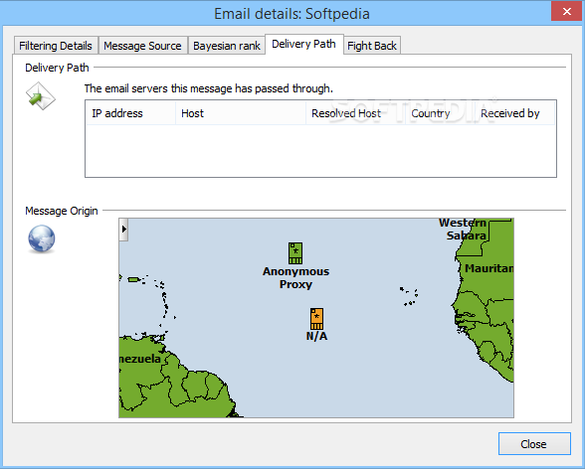Click the Venezuela label on the map

click(140, 359)
